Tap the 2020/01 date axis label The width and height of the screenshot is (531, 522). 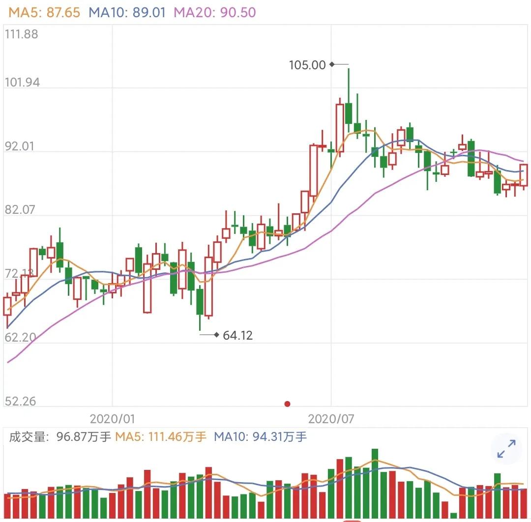point(112,419)
